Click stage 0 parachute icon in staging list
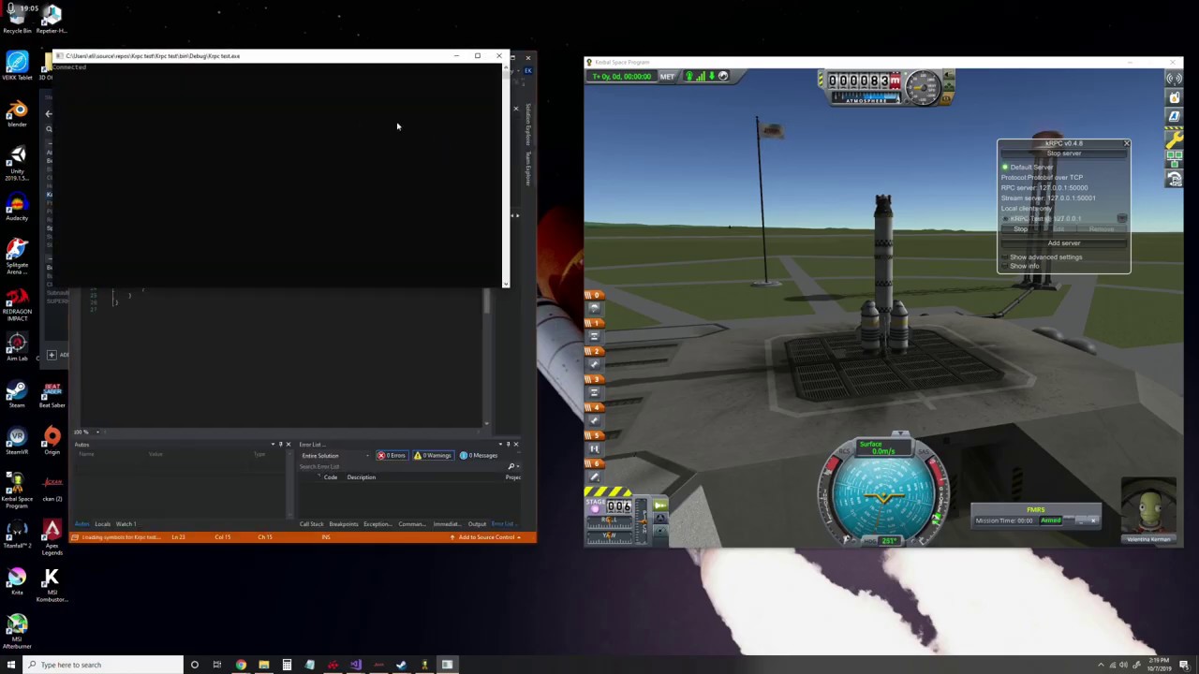This screenshot has width=1199, height=674. tap(594, 308)
